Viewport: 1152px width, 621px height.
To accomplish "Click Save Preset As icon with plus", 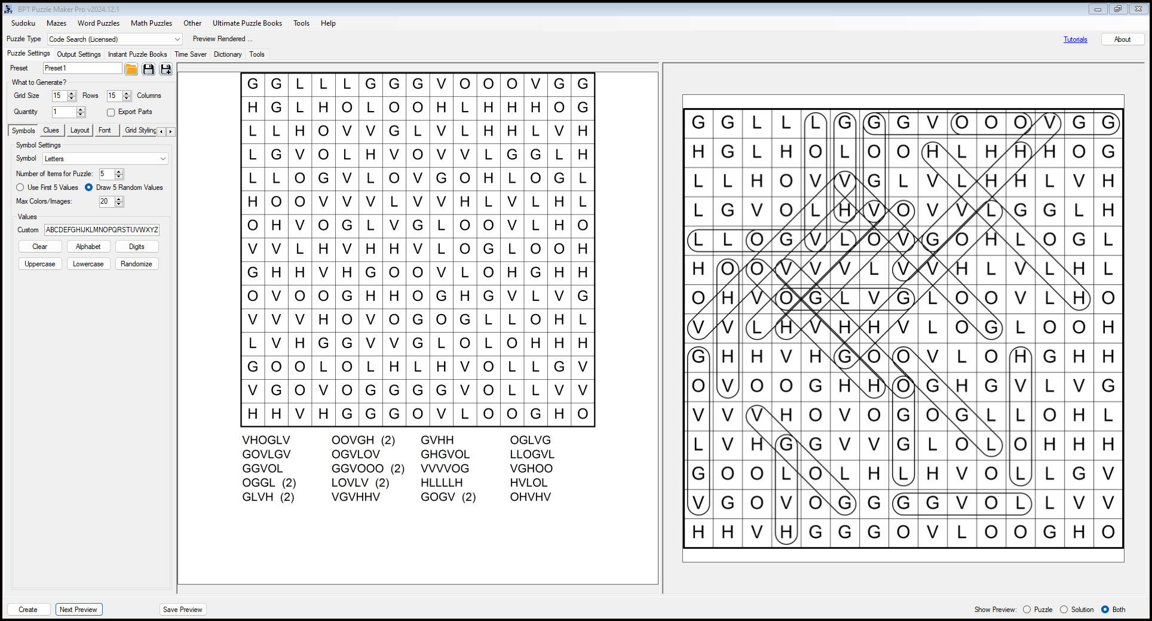I will coord(166,69).
